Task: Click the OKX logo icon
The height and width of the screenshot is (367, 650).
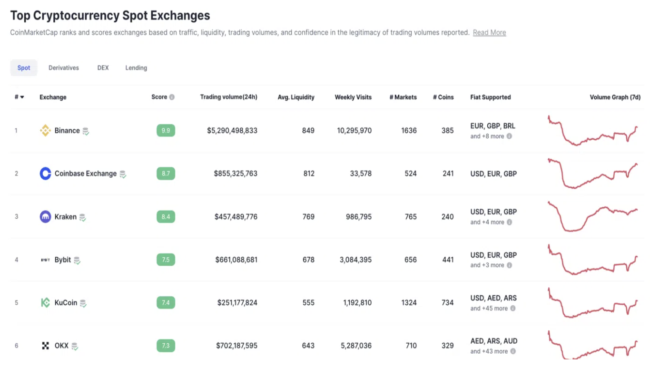Action: 45,346
